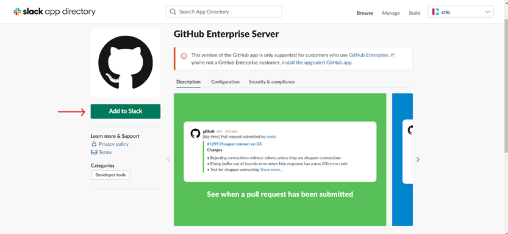This screenshot has height=234, width=508.
Task: Click the blue second carousel slide
Action: click(x=402, y=160)
